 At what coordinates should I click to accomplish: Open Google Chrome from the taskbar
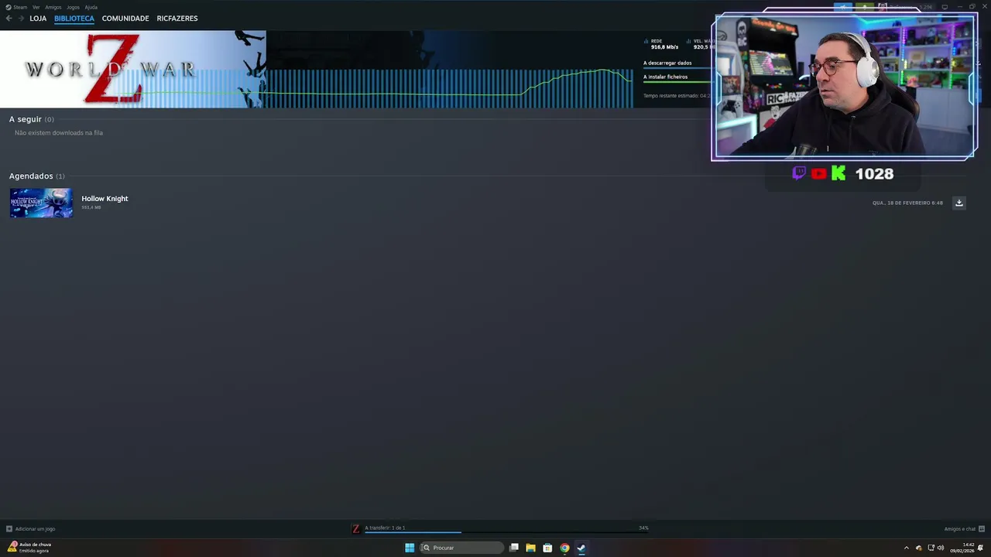point(564,548)
